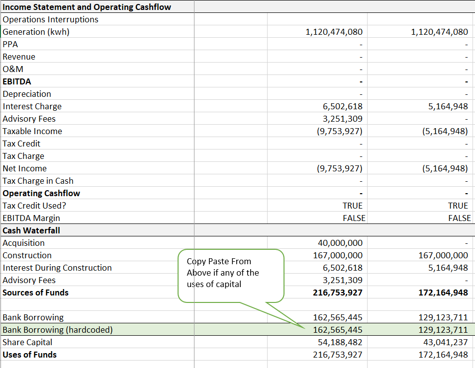Click the 'Net Income' row label
The image size is (475, 368).
pos(24,168)
